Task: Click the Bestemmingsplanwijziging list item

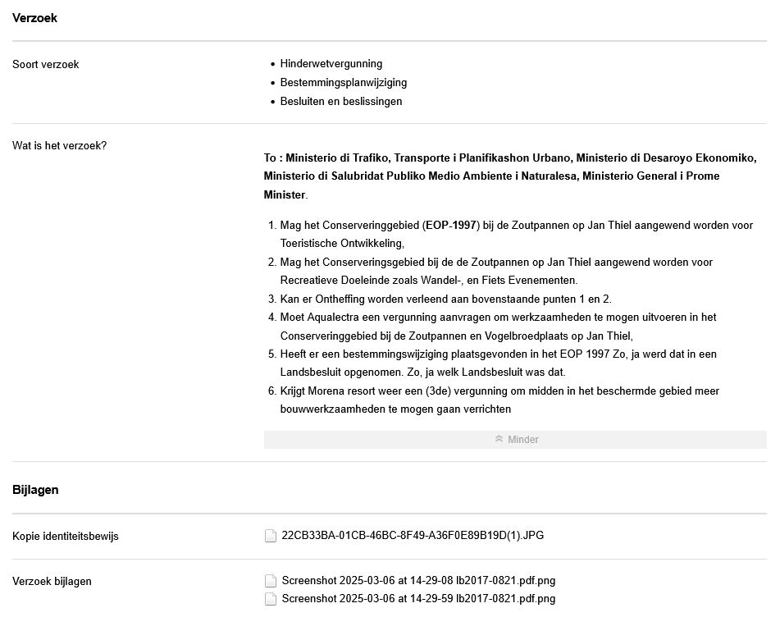Action: click(x=344, y=83)
